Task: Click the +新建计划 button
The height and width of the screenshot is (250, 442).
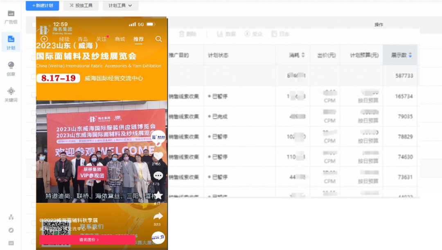Action: (42, 5)
